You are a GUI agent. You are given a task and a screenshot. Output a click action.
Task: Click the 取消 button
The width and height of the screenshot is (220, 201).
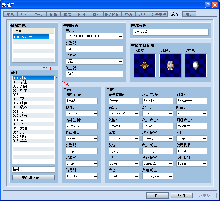[x=182, y=195]
